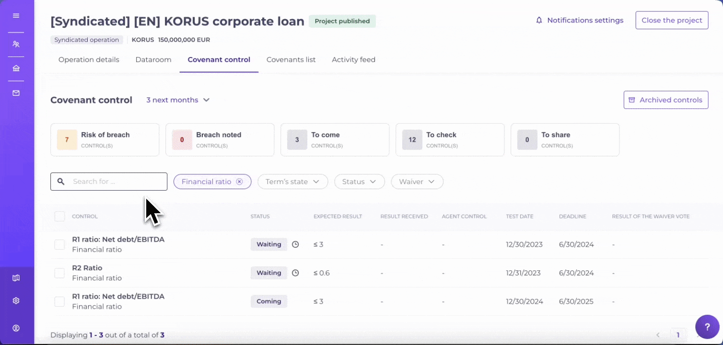723x345 pixels.
Task: Click the Waiting status on R2 Ratio row
Action: 268,273
